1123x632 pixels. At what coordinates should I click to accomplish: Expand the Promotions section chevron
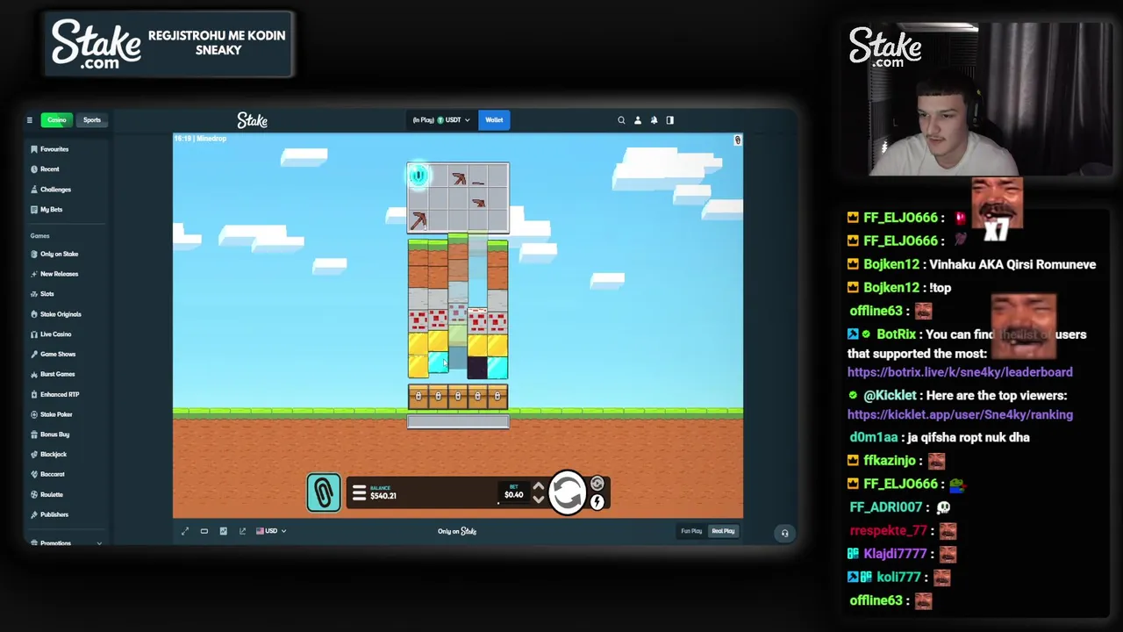[x=99, y=543]
